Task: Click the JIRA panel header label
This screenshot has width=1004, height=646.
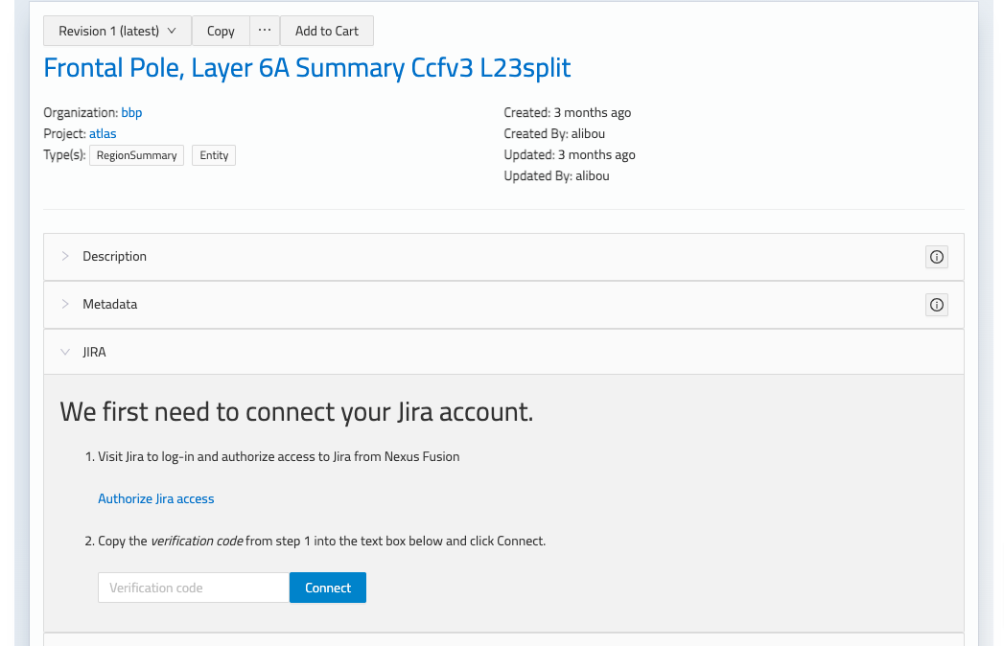Action: 94,352
